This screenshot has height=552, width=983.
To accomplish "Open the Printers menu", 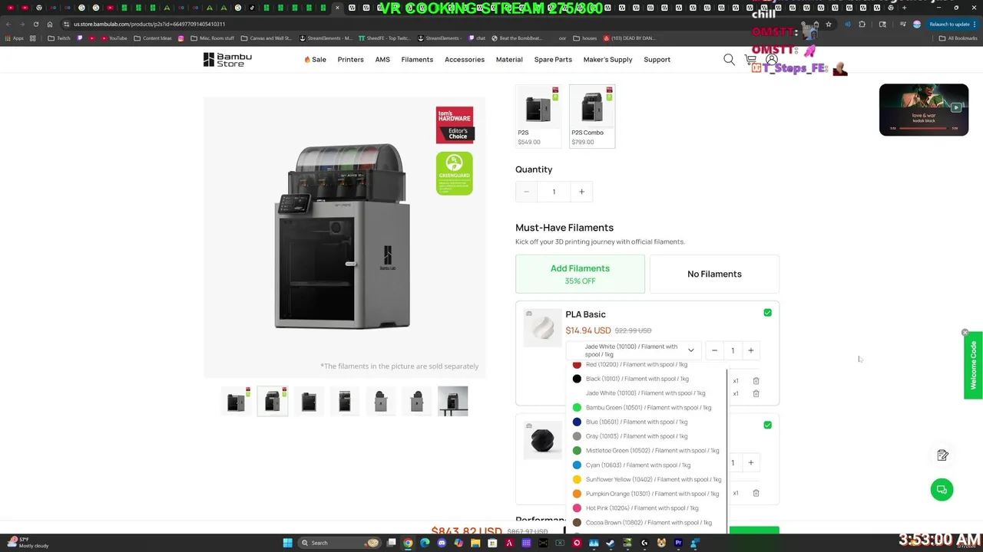I will pyautogui.click(x=350, y=60).
